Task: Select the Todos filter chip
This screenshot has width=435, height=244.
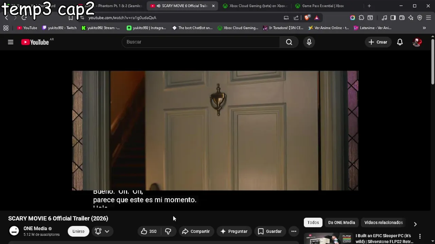Action: pos(313,223)
